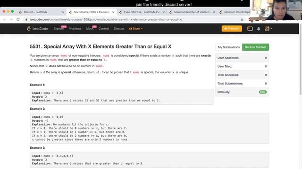Go to the Mock section
Image resolution: width=302 pixels, height=169 pixels.
tap(90, 29)
